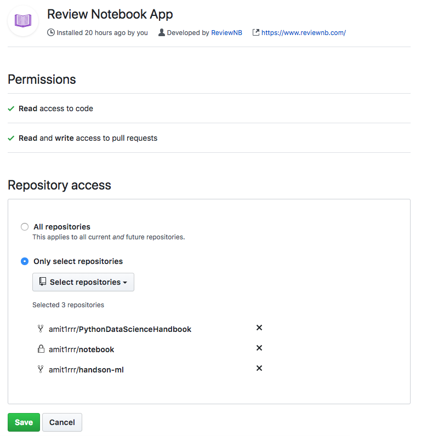The width and height of the screenshot is (421, 436).
Task: Choose the Only select repositories radio option
Action: click(25, 261)
